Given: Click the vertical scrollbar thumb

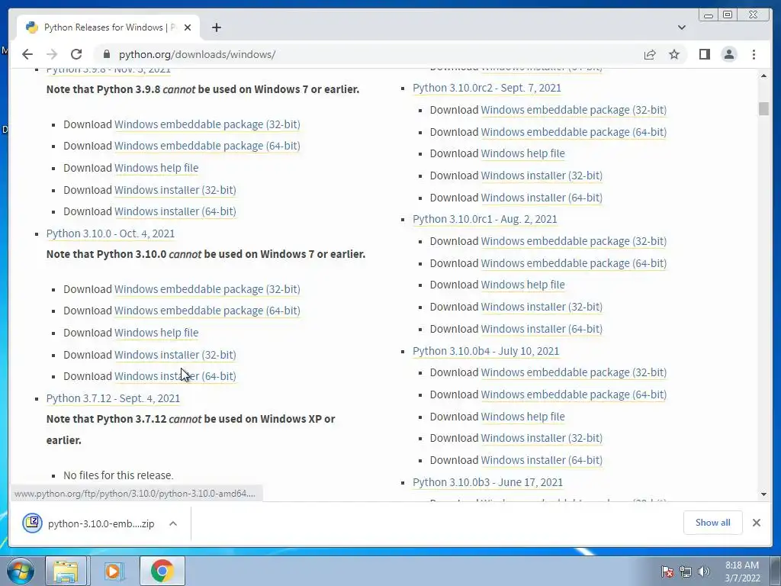Looking at the screenshot, I should pos(764,108).
